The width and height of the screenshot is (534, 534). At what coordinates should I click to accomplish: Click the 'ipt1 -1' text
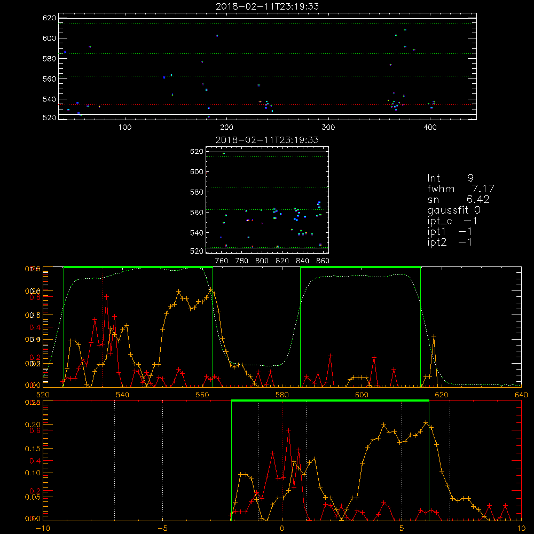point(450,232)
